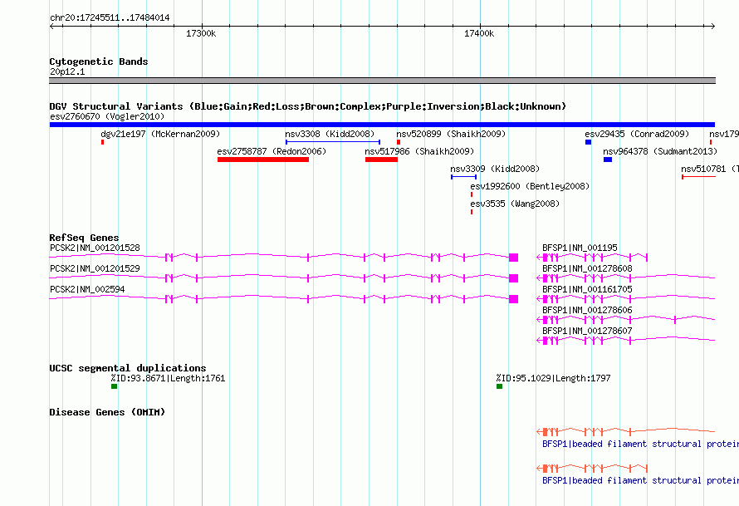Click the UCSC segmental duplications track title
739x506 pixels.
pyautogui.click(x=128, y=368)
